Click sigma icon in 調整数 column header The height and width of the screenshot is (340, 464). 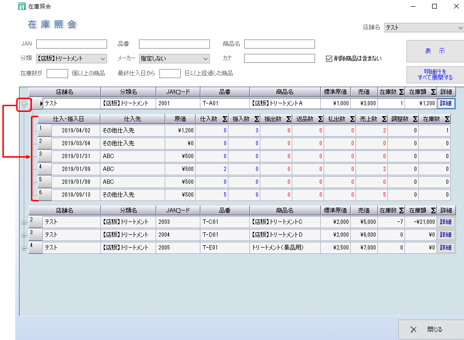[415, 120]
